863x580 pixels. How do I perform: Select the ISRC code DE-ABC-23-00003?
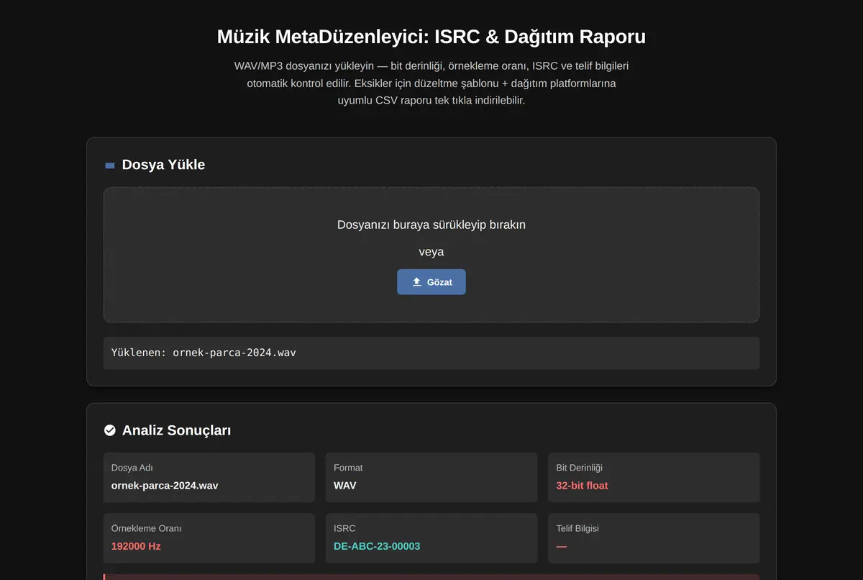click(377, 546)
